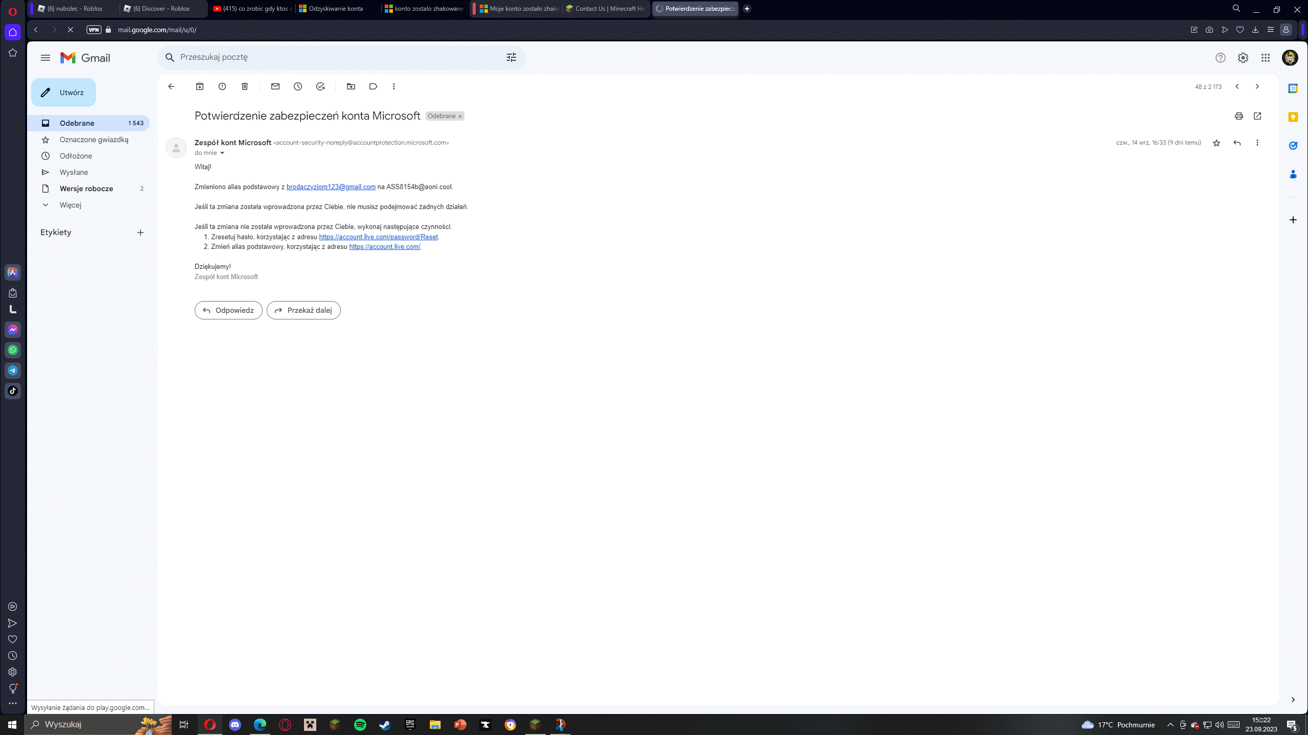Viewport: 1308px width, 735px height.
Task: Star this email message
Action: tap(1217, 143)
